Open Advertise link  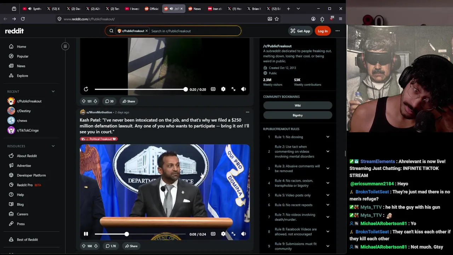[24, 166]
